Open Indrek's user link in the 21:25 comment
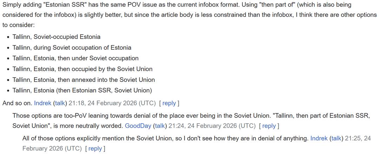 tap(319, 138)
